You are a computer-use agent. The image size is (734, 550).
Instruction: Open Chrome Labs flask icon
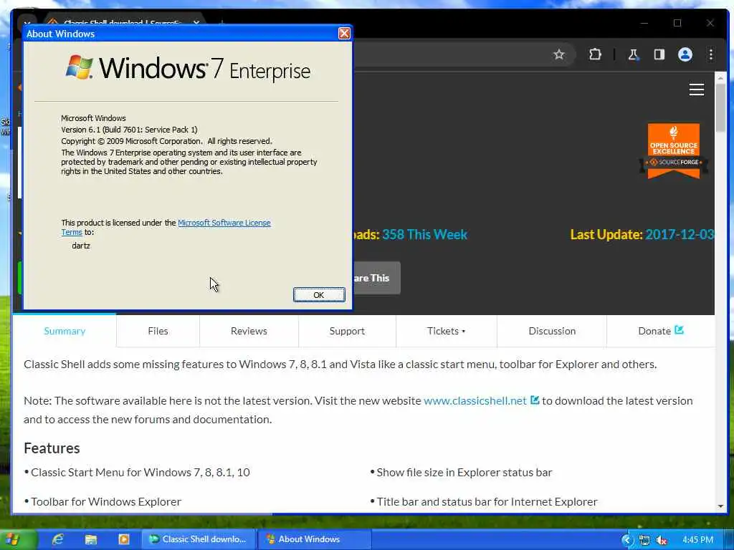[633, 54]
